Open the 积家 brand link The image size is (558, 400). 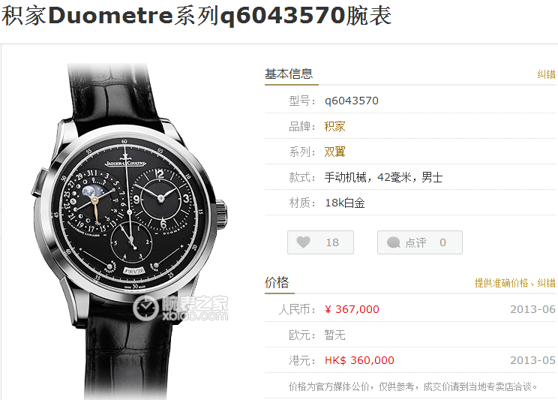[x=334, y=126]
